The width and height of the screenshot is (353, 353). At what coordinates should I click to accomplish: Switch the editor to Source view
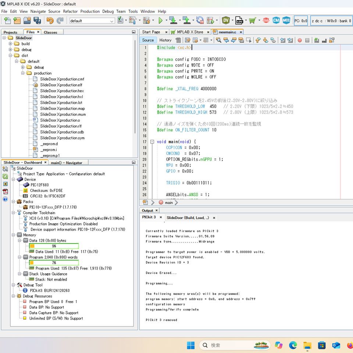tap(148, 40)
